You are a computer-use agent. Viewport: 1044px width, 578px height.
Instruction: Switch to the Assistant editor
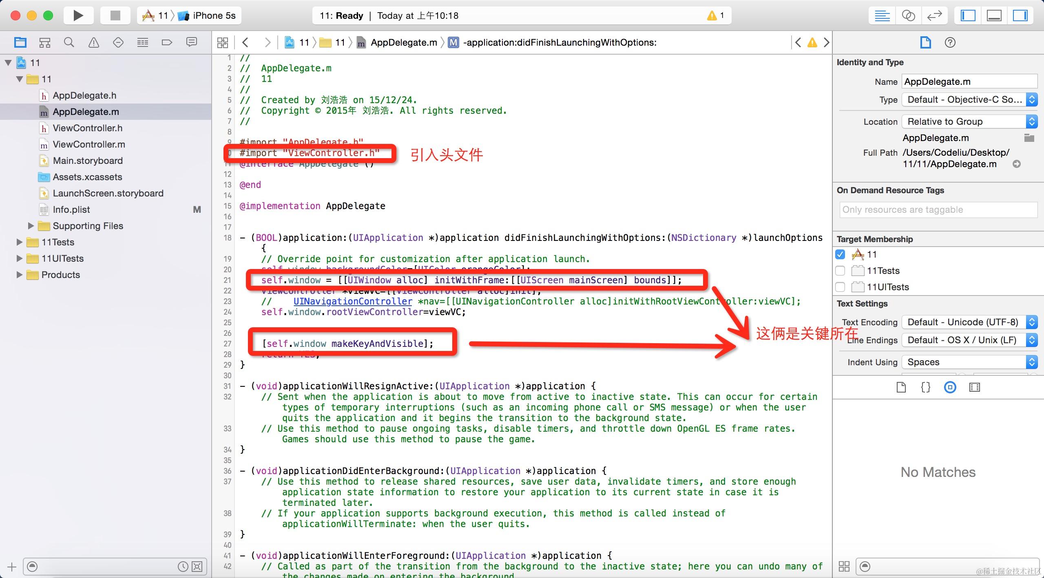pyautogui.click(x=908, y=15)
